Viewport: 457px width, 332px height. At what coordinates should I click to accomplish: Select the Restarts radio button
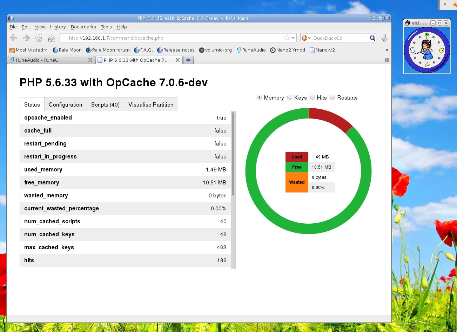(332, 97)
